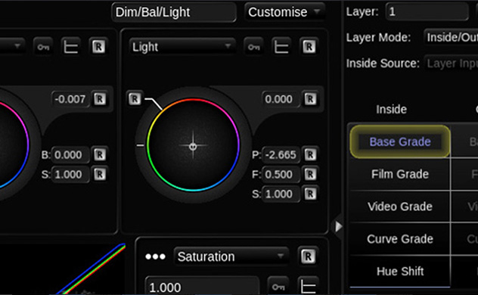
Task: Select the Curve Grade tab
Action: [x=399, y=239]
